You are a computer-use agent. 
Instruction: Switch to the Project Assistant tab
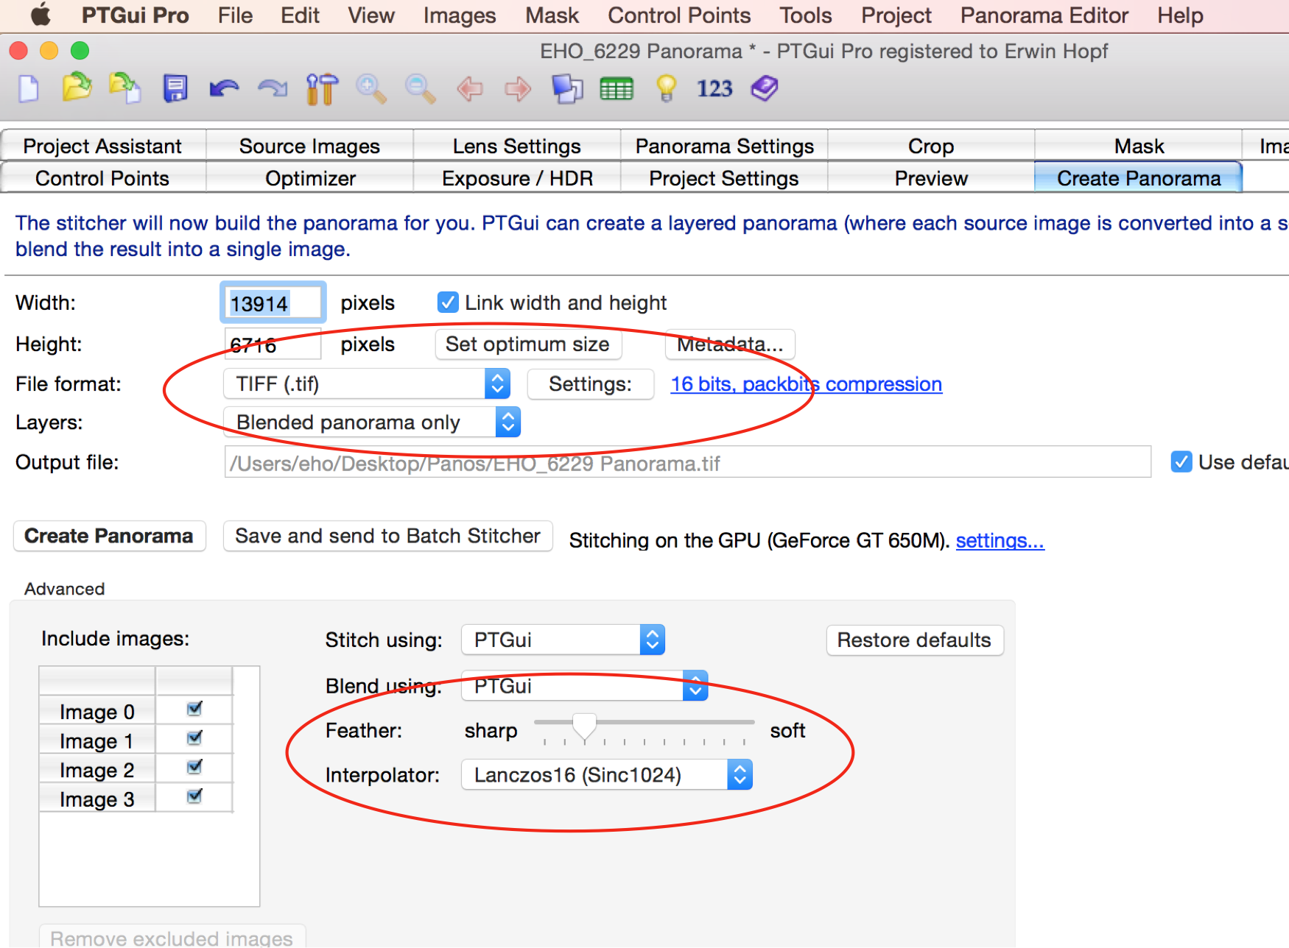click(103, 146)
